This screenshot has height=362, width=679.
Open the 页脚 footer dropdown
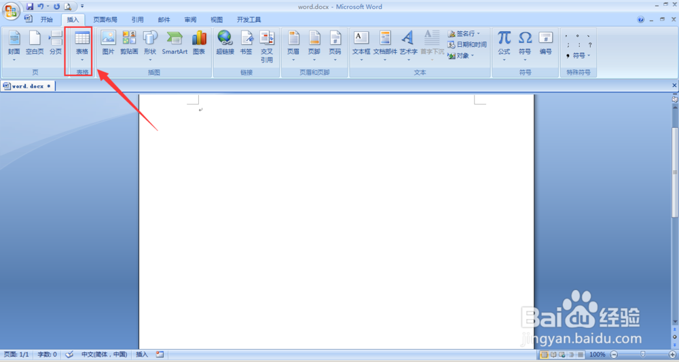tap(314, 46)
